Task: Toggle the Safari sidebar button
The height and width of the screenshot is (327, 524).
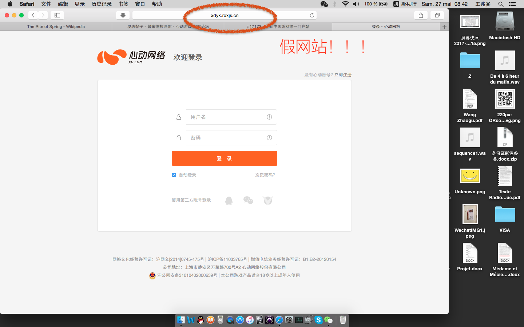Action: point(57,15)
